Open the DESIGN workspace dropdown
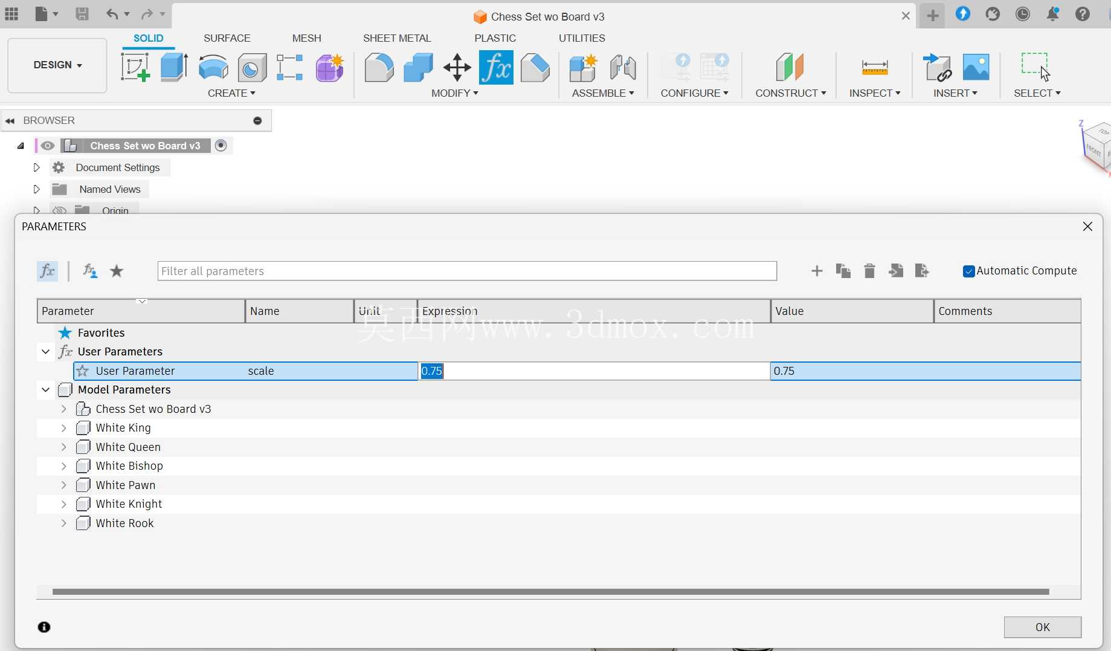The height and width of the screenshot is (651, 1111). point(57,65)
